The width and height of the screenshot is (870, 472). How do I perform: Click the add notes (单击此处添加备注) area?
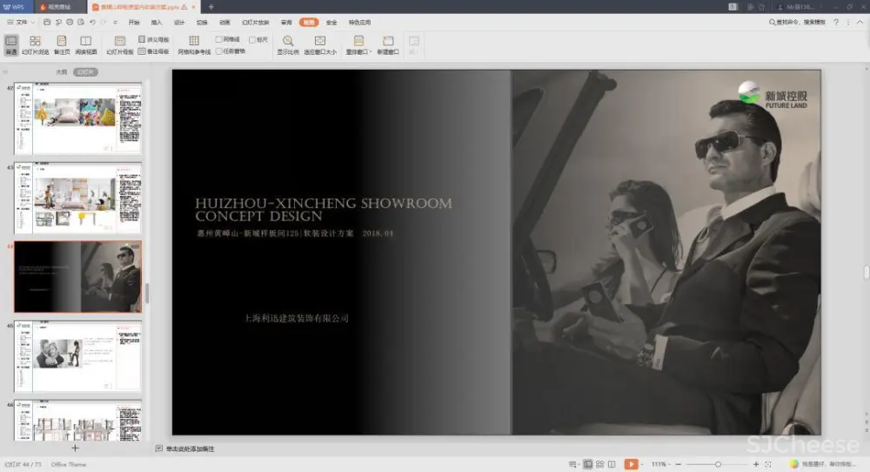[x=190, y=448]
